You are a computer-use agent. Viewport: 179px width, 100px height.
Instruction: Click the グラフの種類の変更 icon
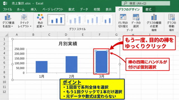154,17
